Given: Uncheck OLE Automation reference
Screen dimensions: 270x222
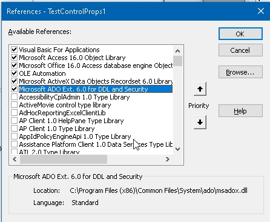Looking at the screenshot, I should tap(14, 73).
